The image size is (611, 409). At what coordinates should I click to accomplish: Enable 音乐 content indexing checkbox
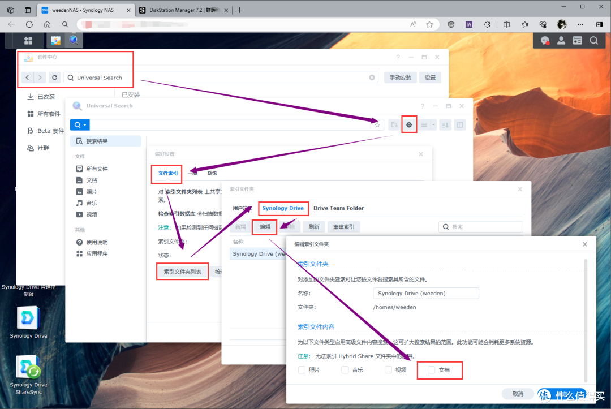tap(345, 369)
